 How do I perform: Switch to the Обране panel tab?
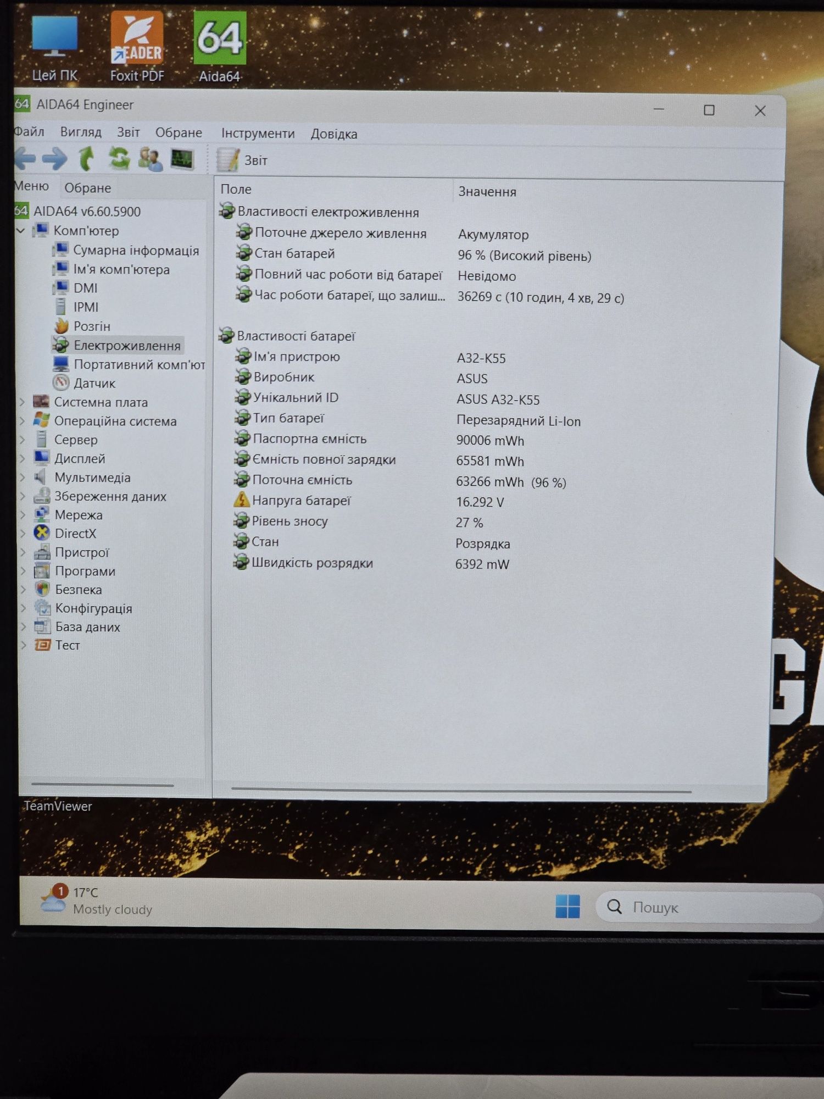tap(87, 188)
